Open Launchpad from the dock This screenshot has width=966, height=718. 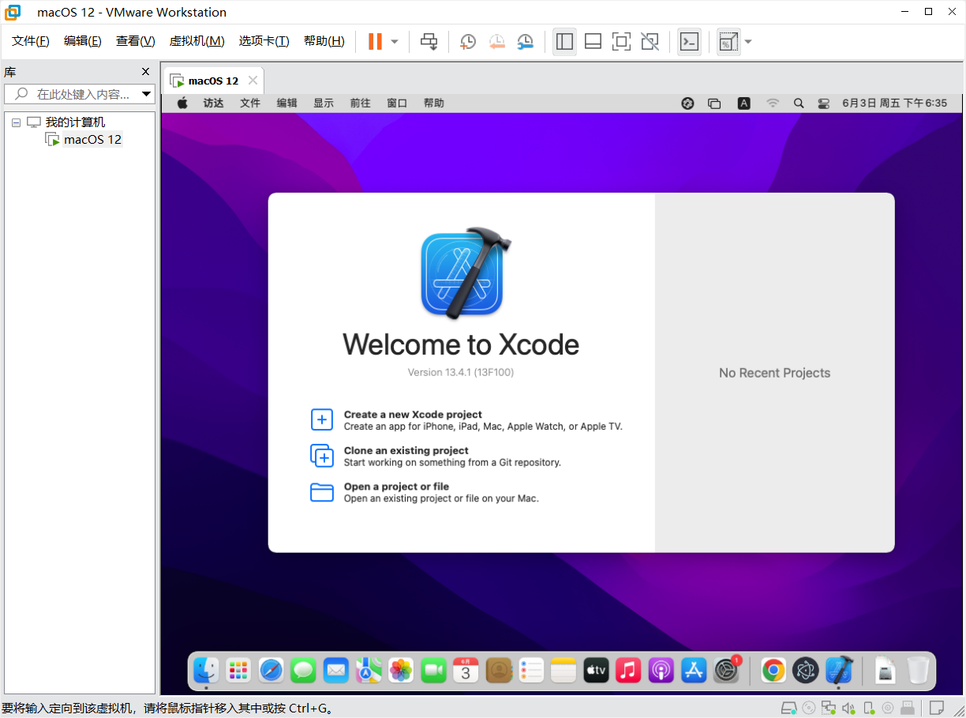point(238,671)
